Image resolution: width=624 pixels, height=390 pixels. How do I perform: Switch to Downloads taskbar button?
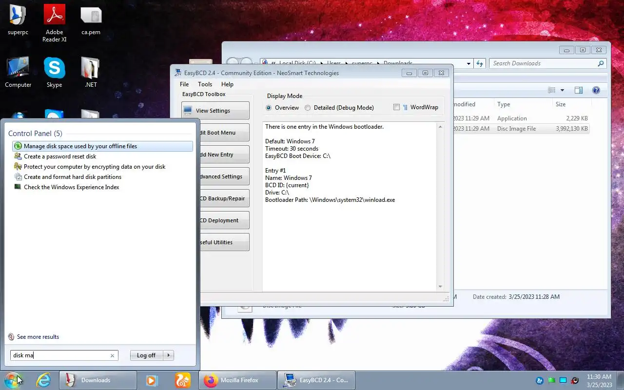coord(97,380)
